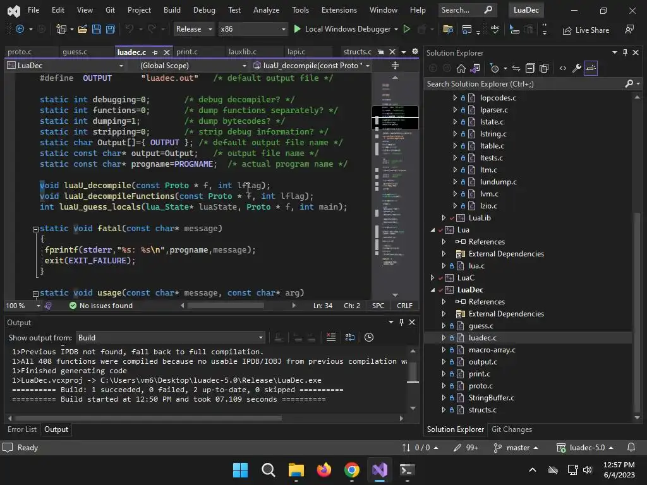Screen dimensions: 647x485
Task: Click the 99+ pending changes button
Action: [x=466, y=448]
